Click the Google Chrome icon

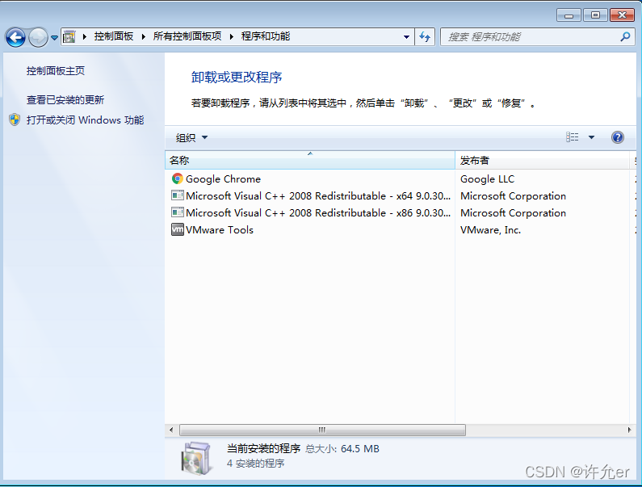pos(178,178)
